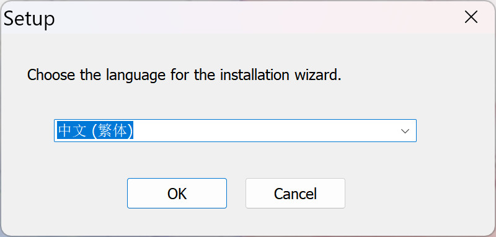
Task: Expand the language dropdown chevron
Action: point(405,131)
